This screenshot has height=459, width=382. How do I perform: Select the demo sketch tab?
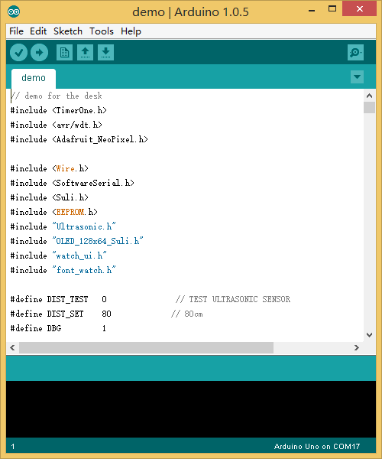[34, 78]
